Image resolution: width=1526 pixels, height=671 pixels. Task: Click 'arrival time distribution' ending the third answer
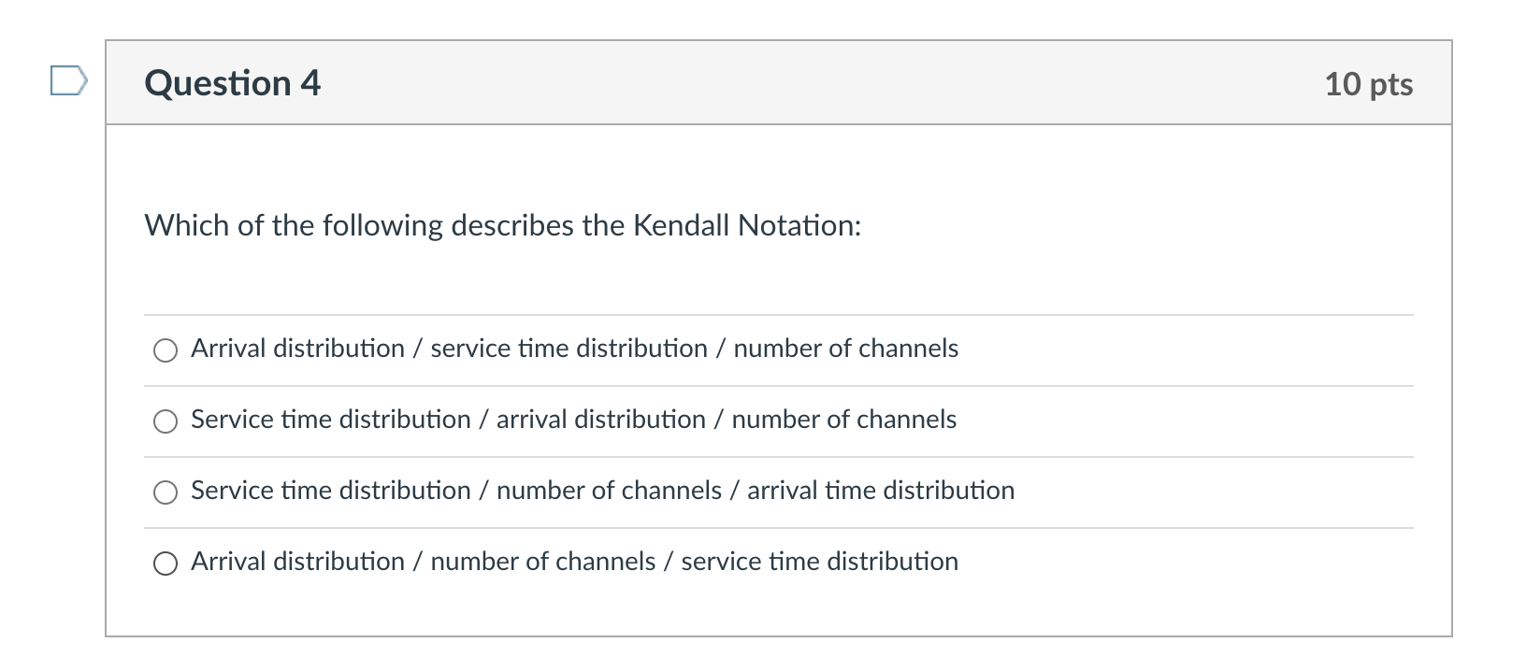(880, 491)
